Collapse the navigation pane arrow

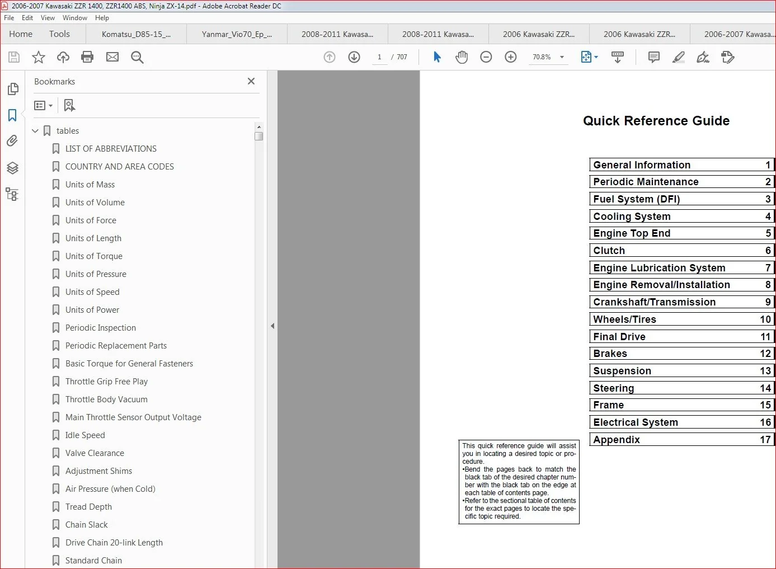click(x=272, y=326)
